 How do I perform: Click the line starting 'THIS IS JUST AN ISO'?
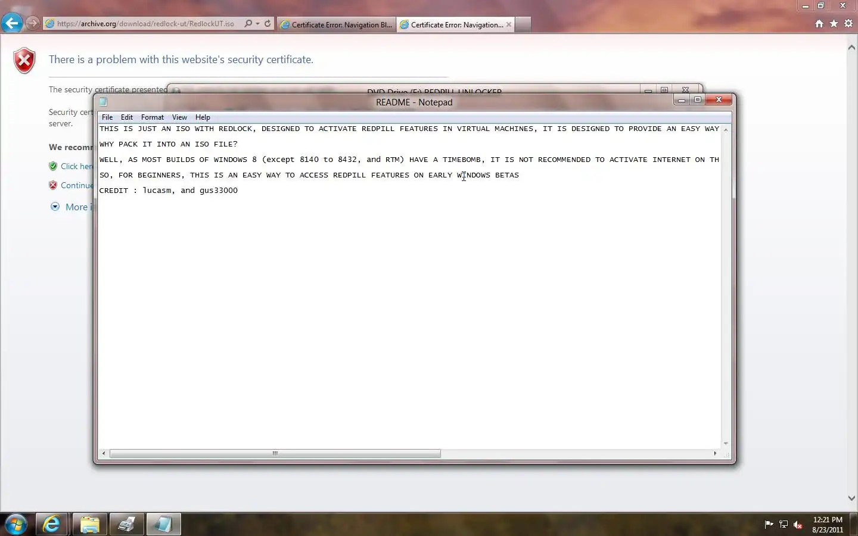point(409,129)
